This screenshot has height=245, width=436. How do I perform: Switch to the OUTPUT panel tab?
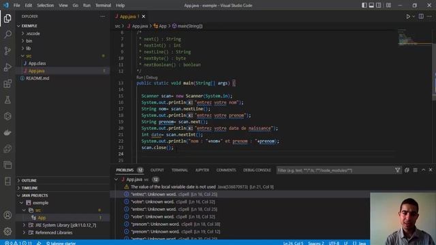coord(157,170)
